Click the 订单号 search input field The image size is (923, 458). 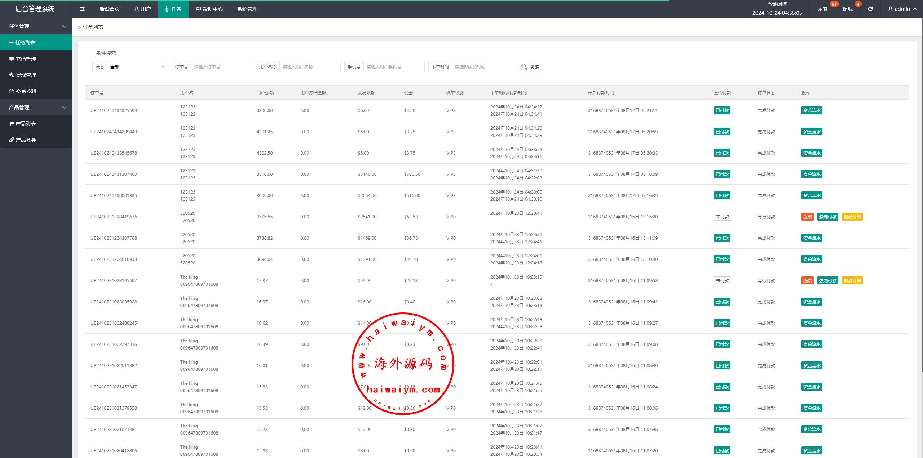click(x=221, y=67)
